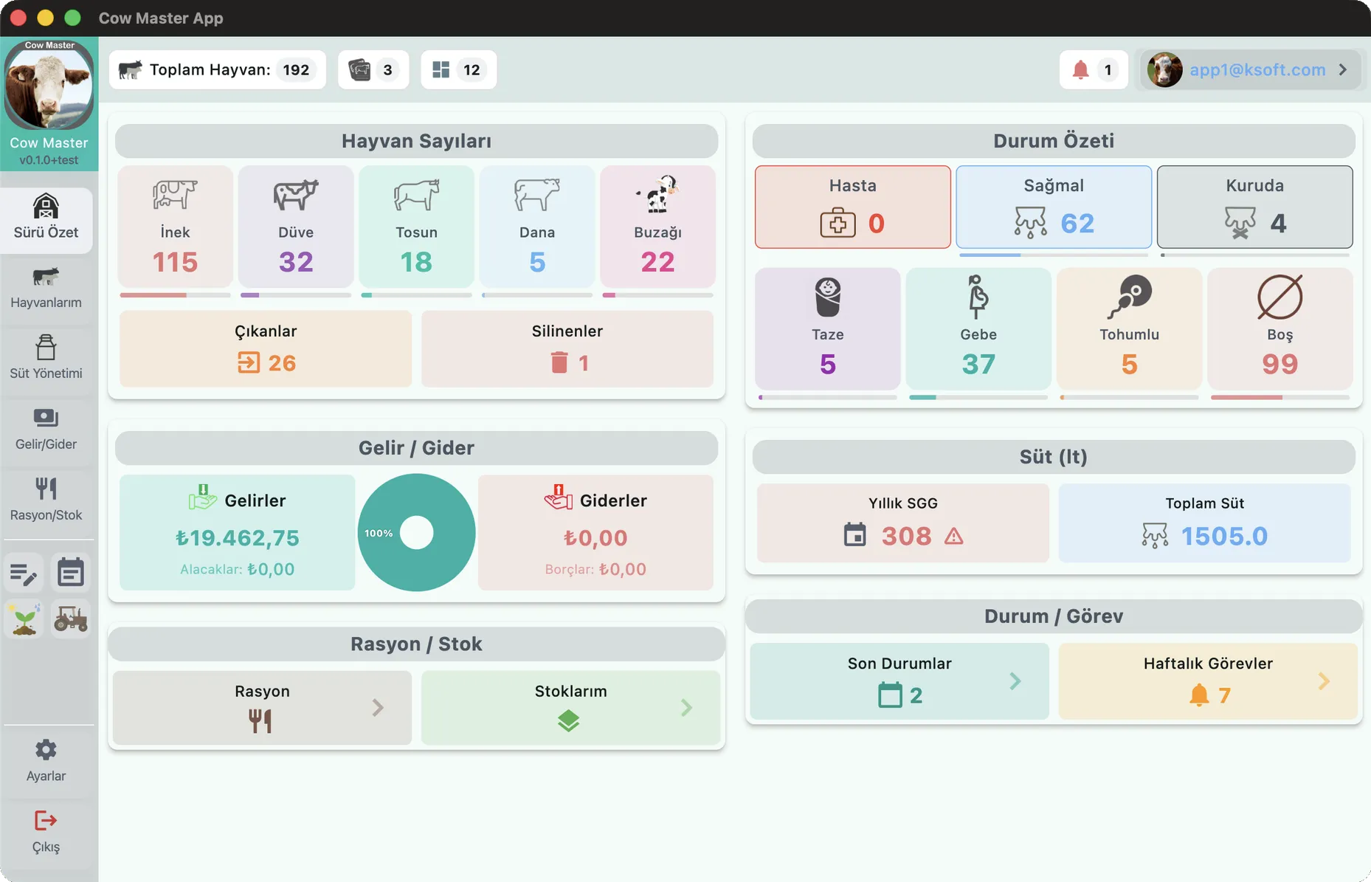This screenshot has height=882, width=1371.
Task: Click the 100% income donut chart
Action: coord(417,532)
